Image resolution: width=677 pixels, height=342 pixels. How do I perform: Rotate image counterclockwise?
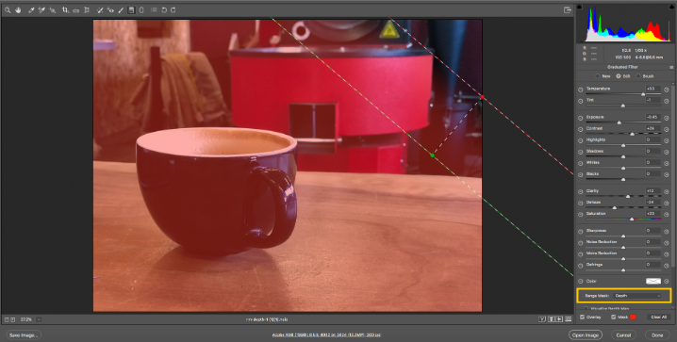[x=164, y=10]
